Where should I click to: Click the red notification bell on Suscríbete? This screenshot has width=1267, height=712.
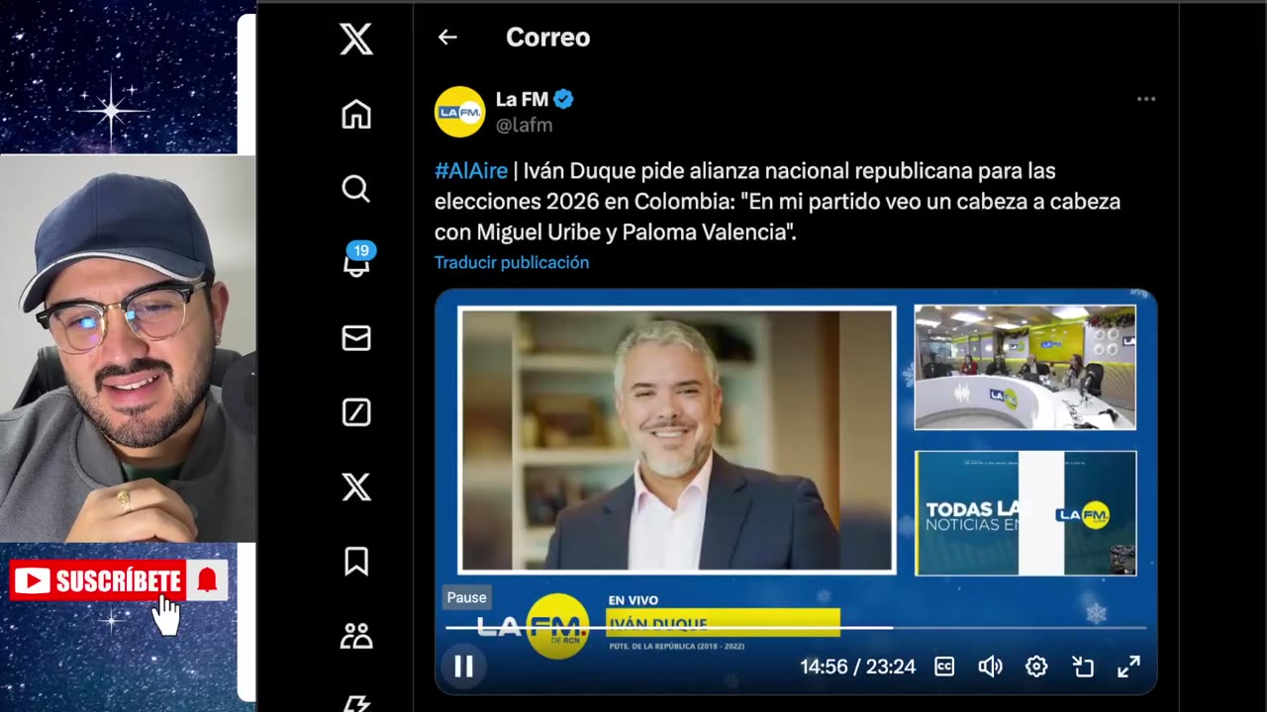[207, 581]
